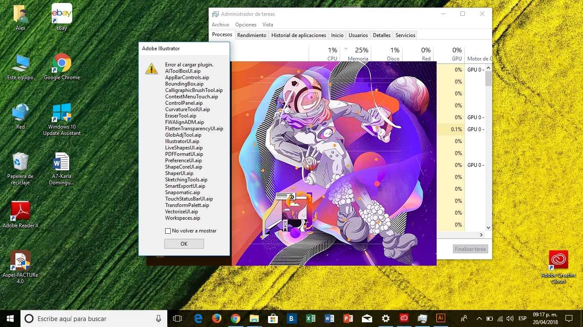Open Excel from the taskbar

coord(311,318)
